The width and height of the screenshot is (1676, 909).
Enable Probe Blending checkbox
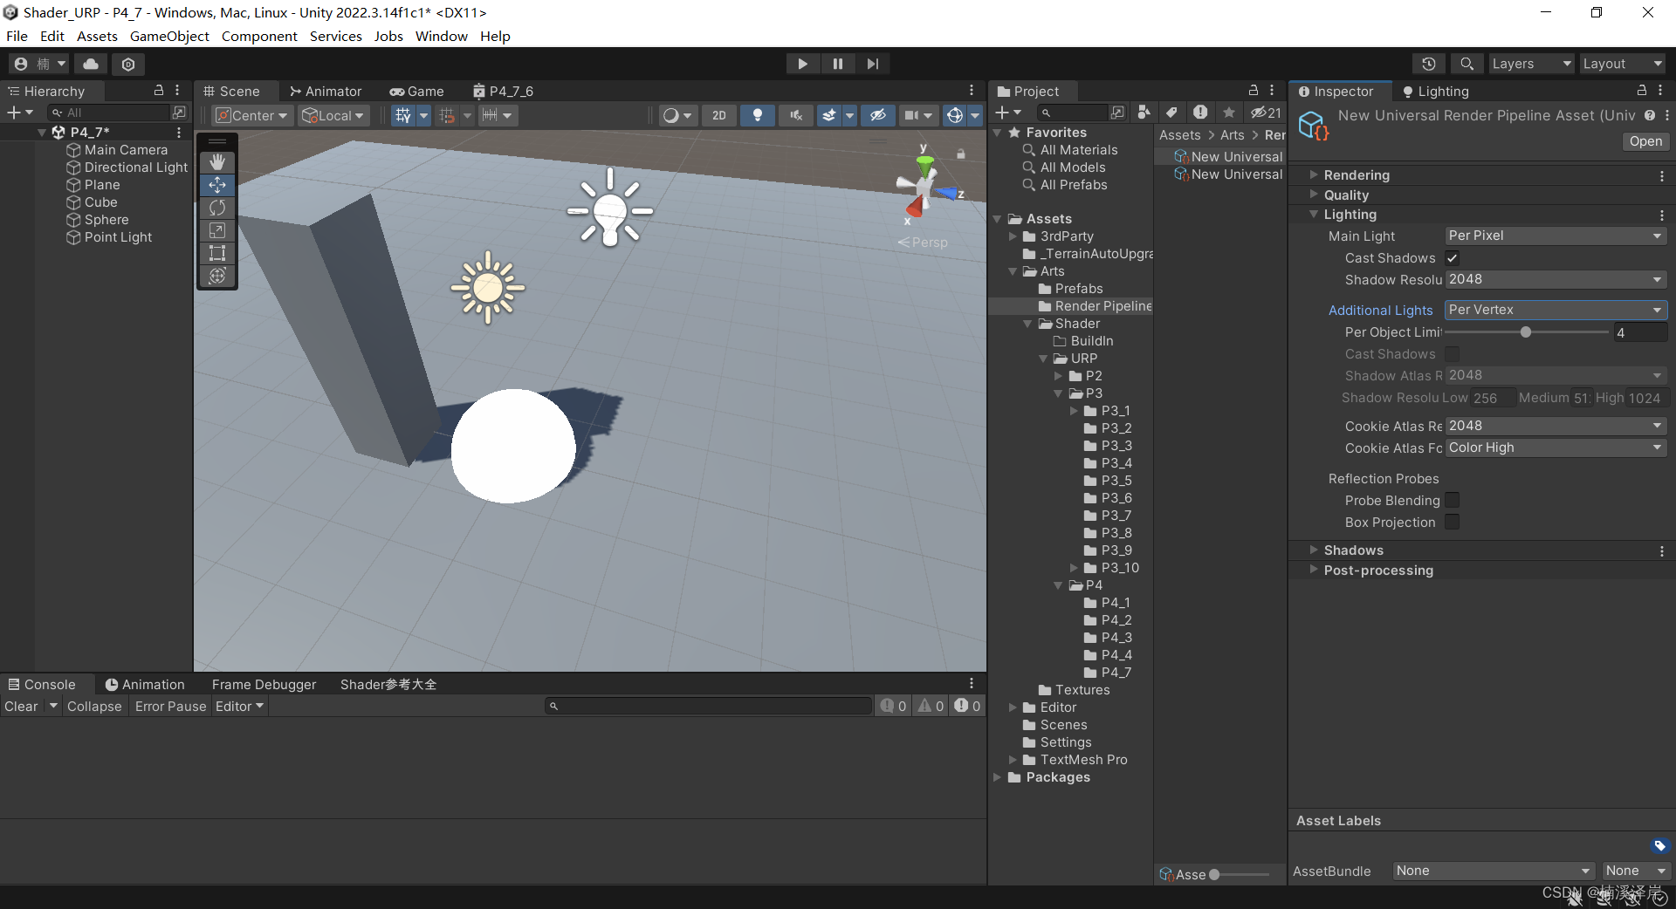(x=1452, y=500)
